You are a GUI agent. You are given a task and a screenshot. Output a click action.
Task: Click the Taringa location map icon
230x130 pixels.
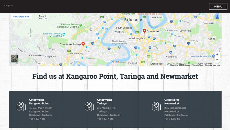(89, 106)
